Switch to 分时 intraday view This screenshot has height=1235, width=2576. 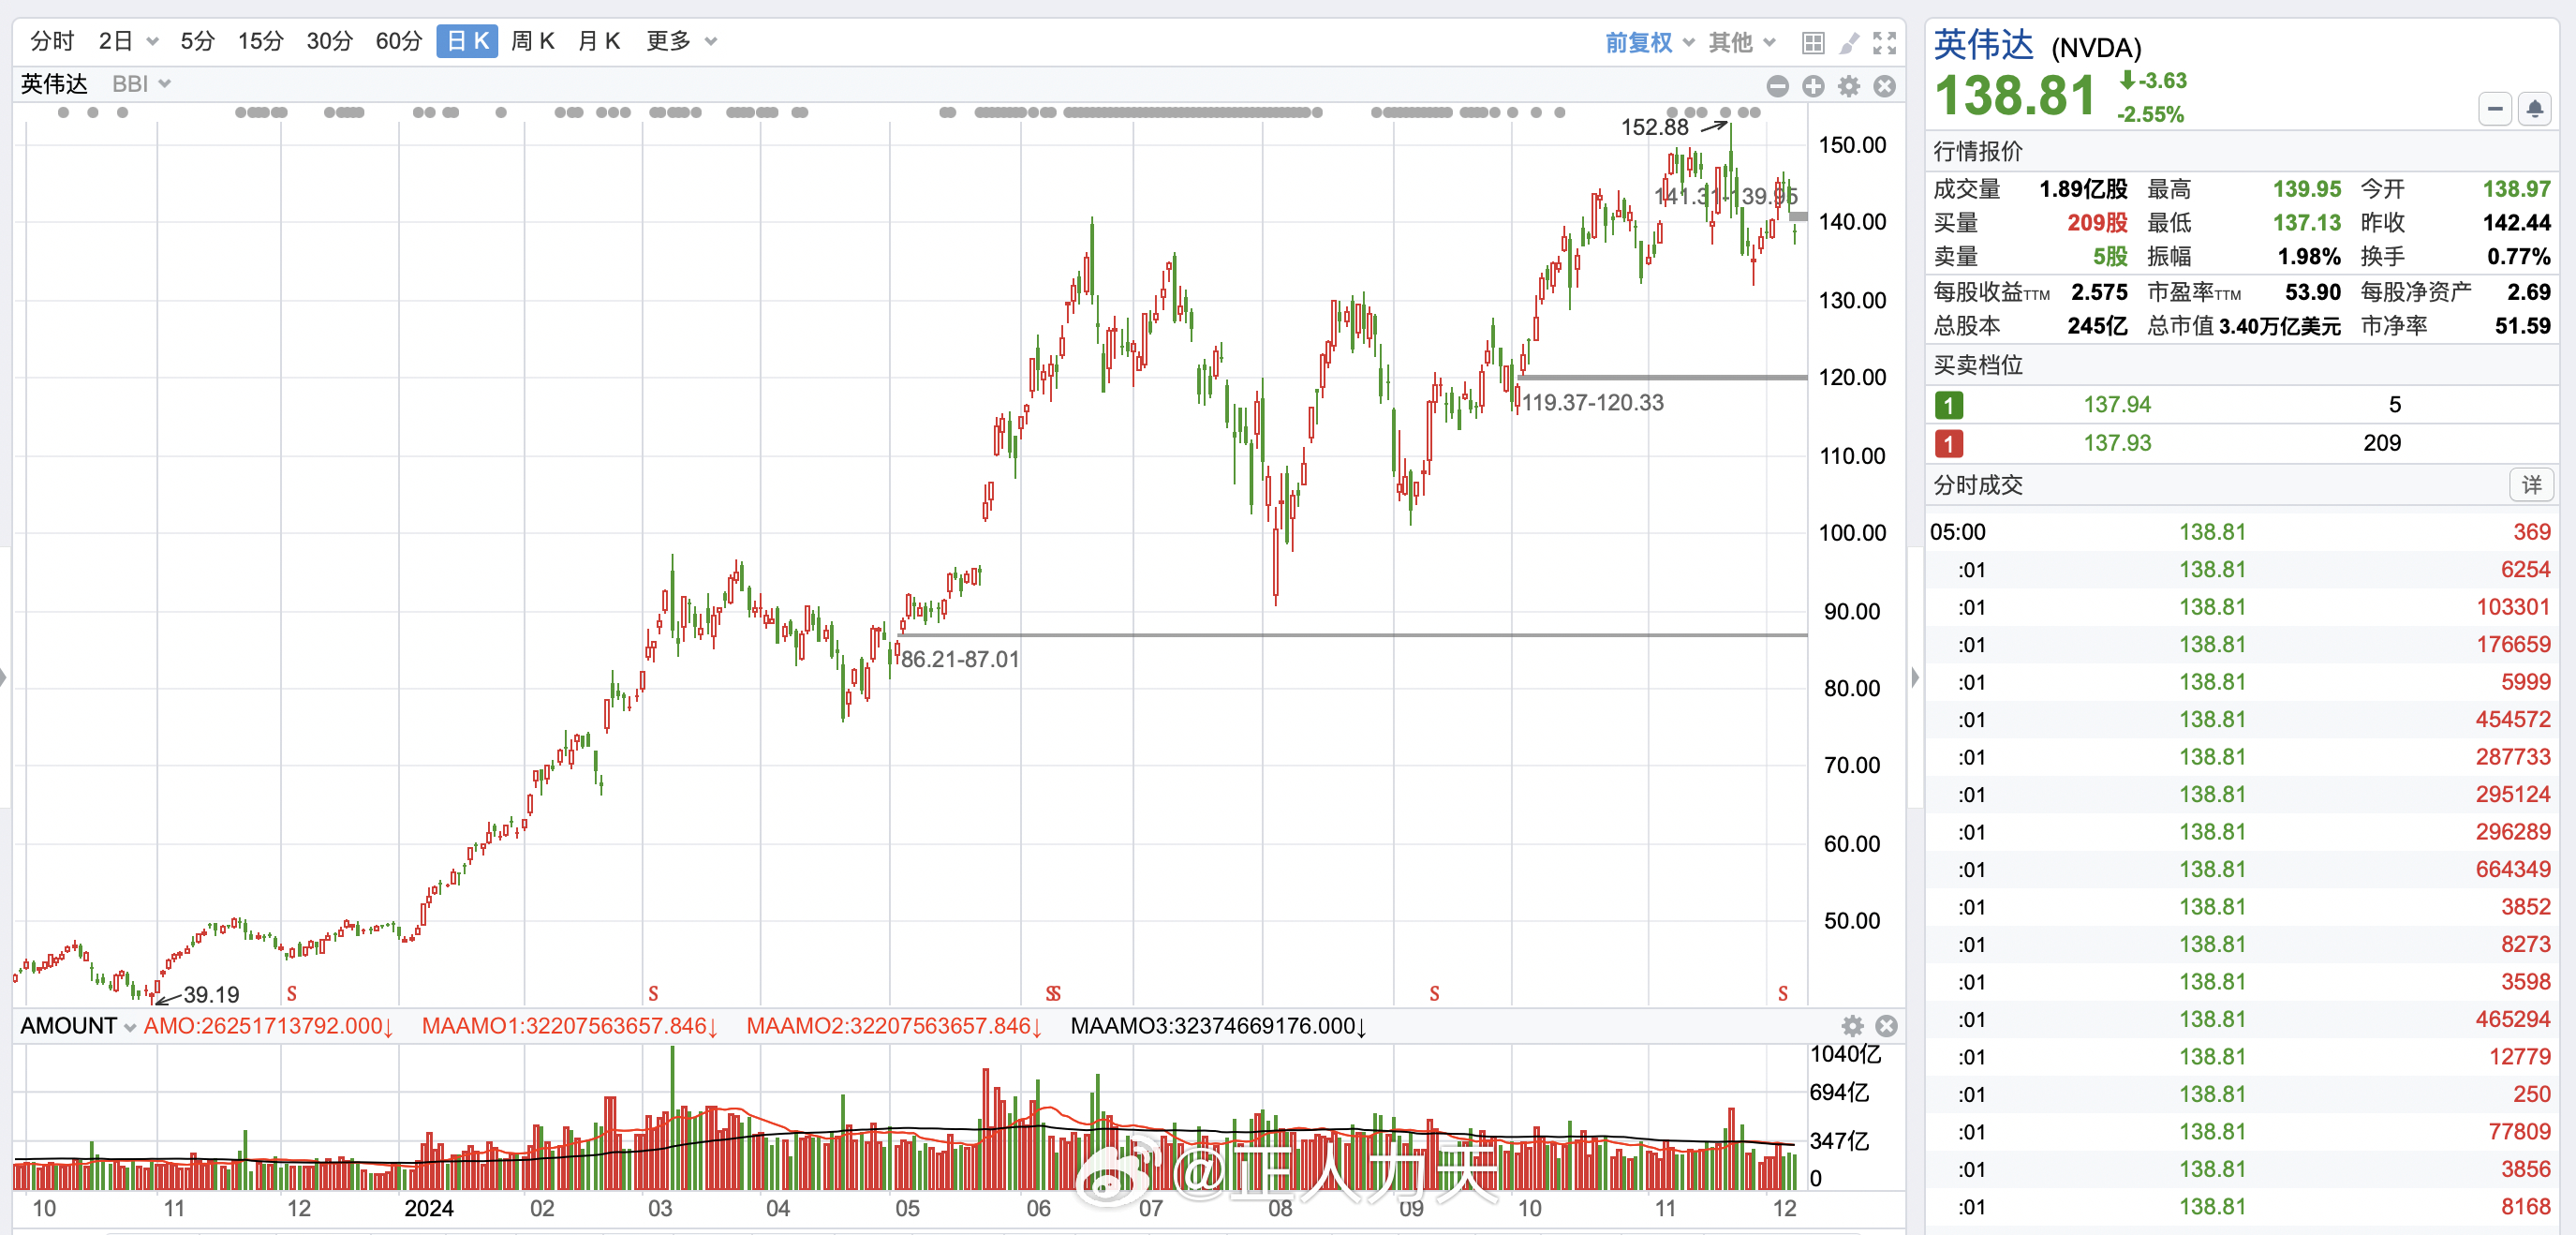point(52,41)
